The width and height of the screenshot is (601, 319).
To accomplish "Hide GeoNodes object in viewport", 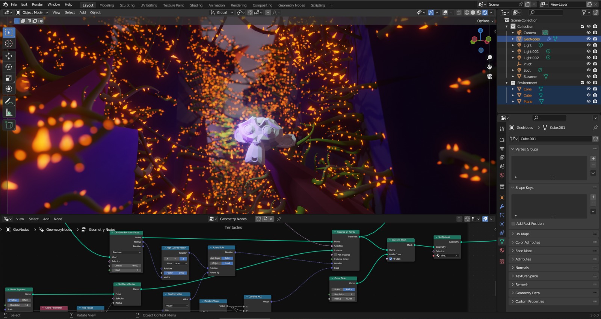I will pyautogui.click(x=589, y=39).
